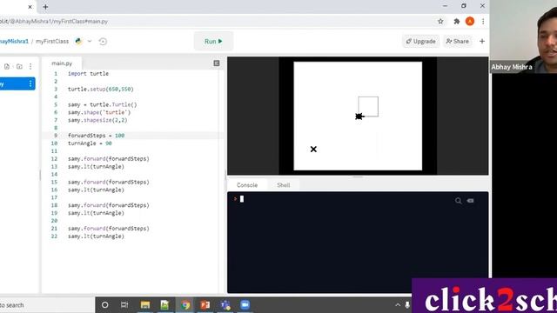The image size is (557, 313).
Task: Bookmark this page with the star icon
Action: [x=440, y=21]
